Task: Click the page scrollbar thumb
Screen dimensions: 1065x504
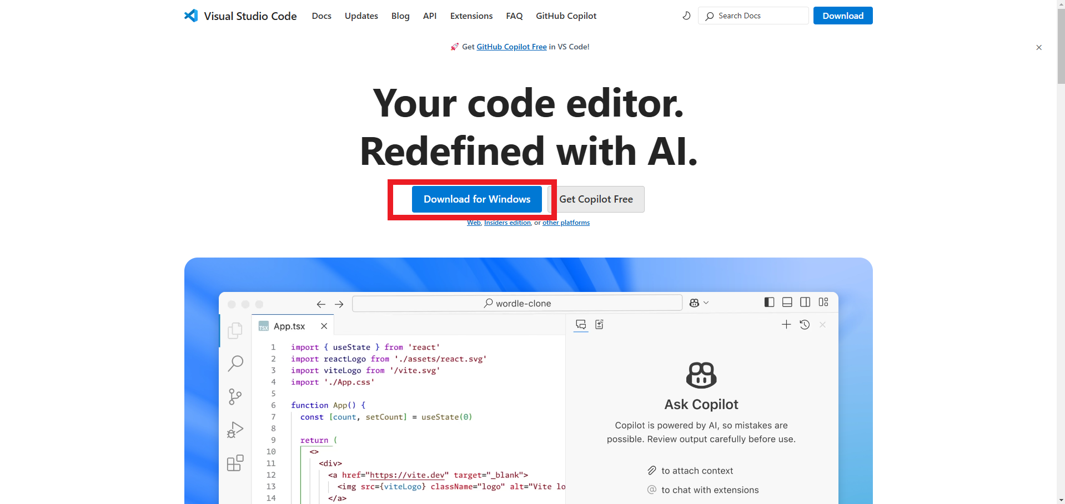Action: pos(1061,47)
